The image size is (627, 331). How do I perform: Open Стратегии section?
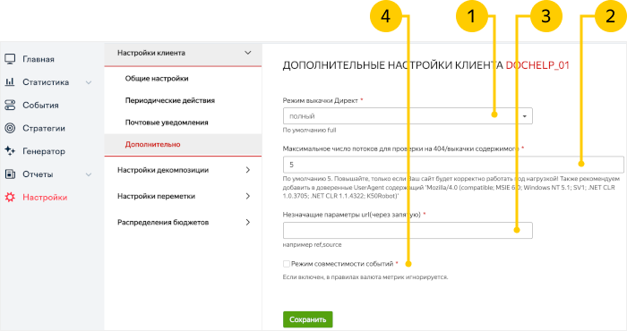coord(44,128)
